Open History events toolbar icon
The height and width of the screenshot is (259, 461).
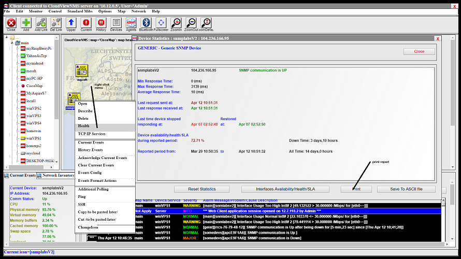101,23
